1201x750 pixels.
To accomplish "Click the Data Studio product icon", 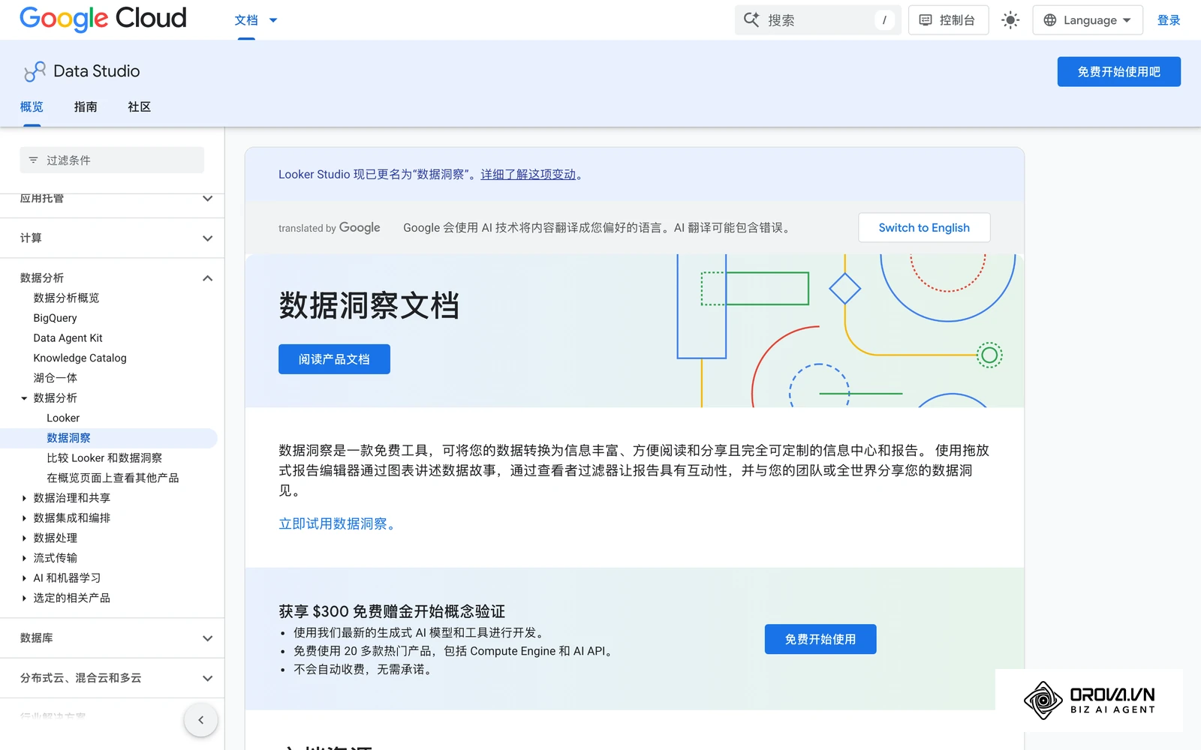I will point(35,71).
